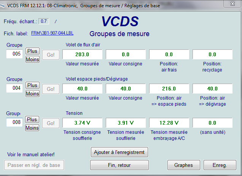The image size is (242, 176).
Task: Click the Voir le manuel atelier! text
Action: [31, 154]
